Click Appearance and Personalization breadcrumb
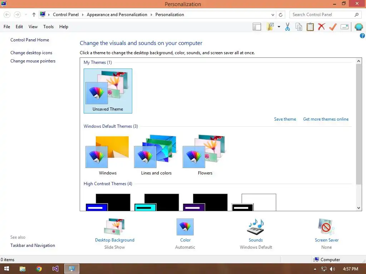Screen dimensions: 366x274 click(x=117, y=15)
